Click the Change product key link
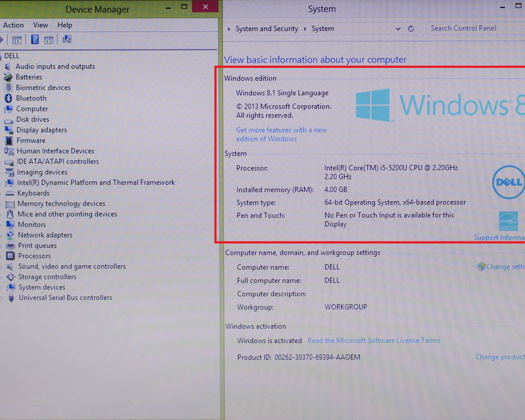Image resolution: width=525 pixels, height=420 pixels. point(500,357)
